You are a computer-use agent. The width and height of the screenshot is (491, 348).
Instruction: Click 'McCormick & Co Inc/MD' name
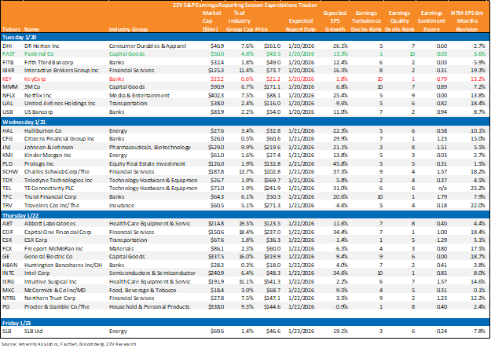click(x=55, y=290)
